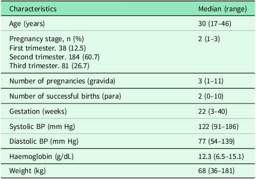Click the weight value 68 (36–181)
The width and height of the screenshot is (256, 179).
pyautogui.click(x=216, y=171)
